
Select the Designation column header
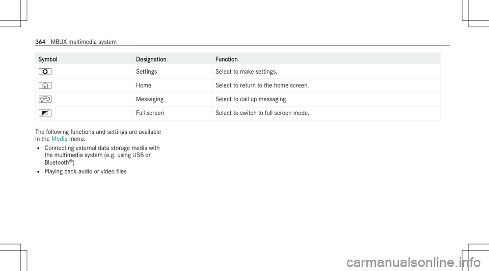[151, 59]
